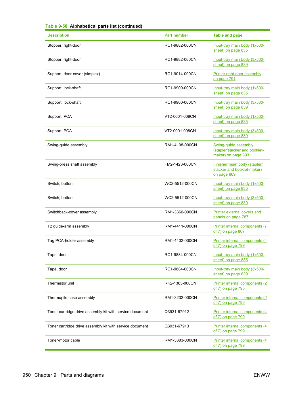Viewport: 297px width, 396px height.
Task: Click the Description column header
Action: tap(58, 35)
